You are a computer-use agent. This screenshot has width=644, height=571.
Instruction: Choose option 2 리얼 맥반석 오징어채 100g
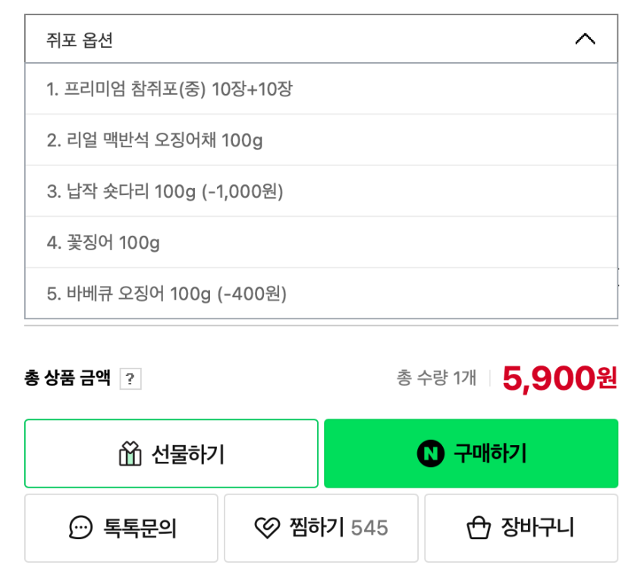(x=155, y=140)
